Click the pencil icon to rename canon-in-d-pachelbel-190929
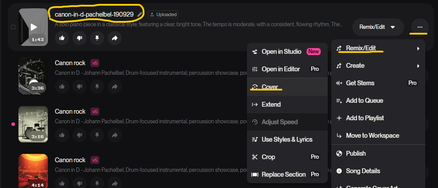Image resolution: width=438 pixels, height=188 pixels. [x=140, y=14]
